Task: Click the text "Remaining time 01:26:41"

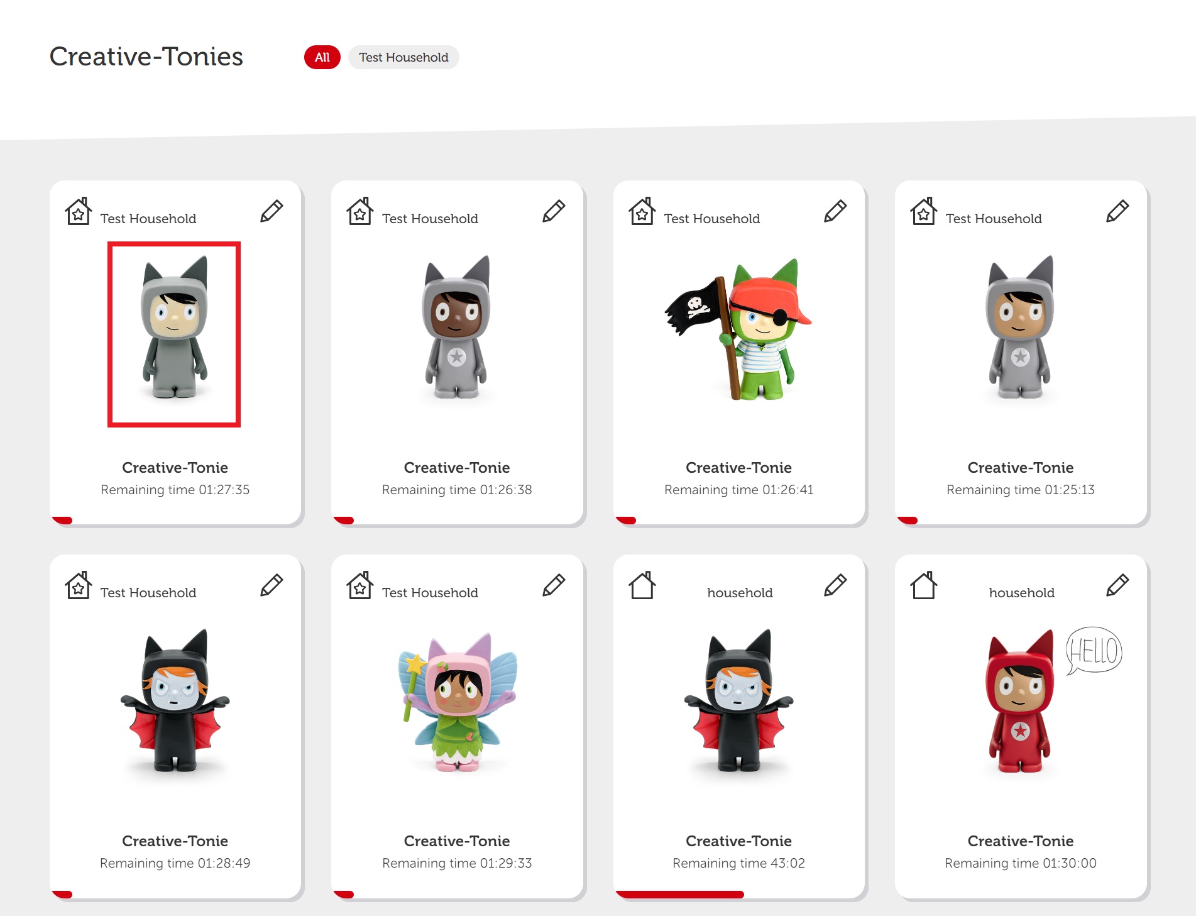Action: 738,489
